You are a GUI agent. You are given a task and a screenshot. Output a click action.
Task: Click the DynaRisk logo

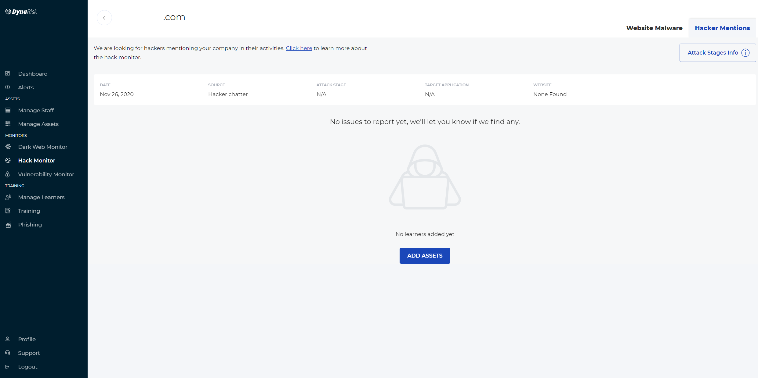21,12
